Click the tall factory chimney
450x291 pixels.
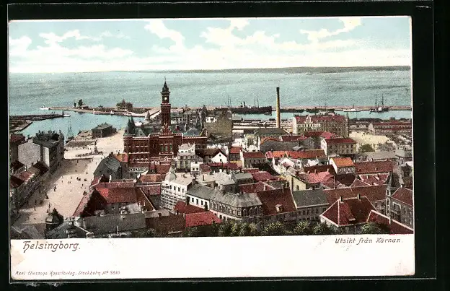(x=278, y=108)
